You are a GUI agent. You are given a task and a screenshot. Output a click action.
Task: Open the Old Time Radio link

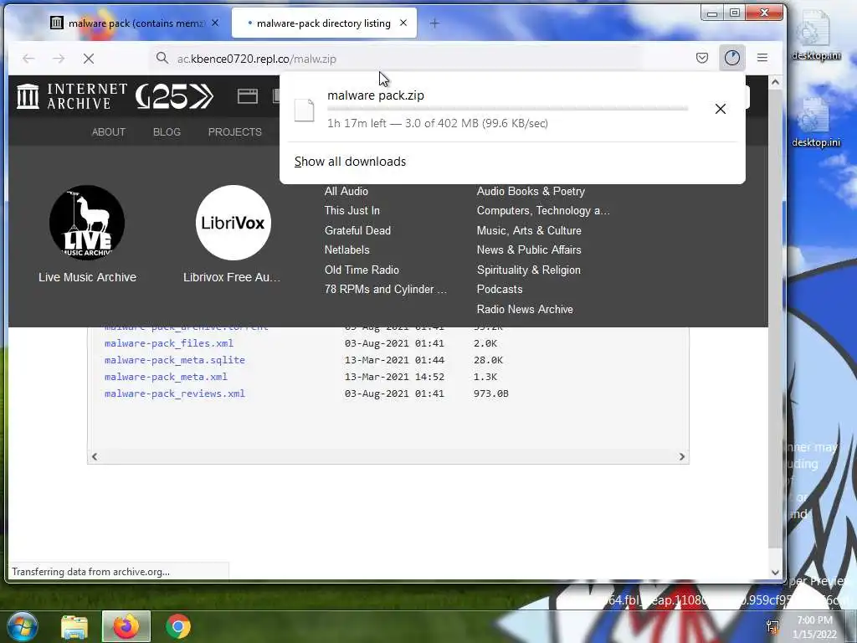click(362, 270)
